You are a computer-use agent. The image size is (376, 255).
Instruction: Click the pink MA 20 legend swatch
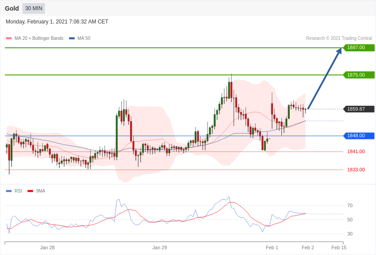9,39
